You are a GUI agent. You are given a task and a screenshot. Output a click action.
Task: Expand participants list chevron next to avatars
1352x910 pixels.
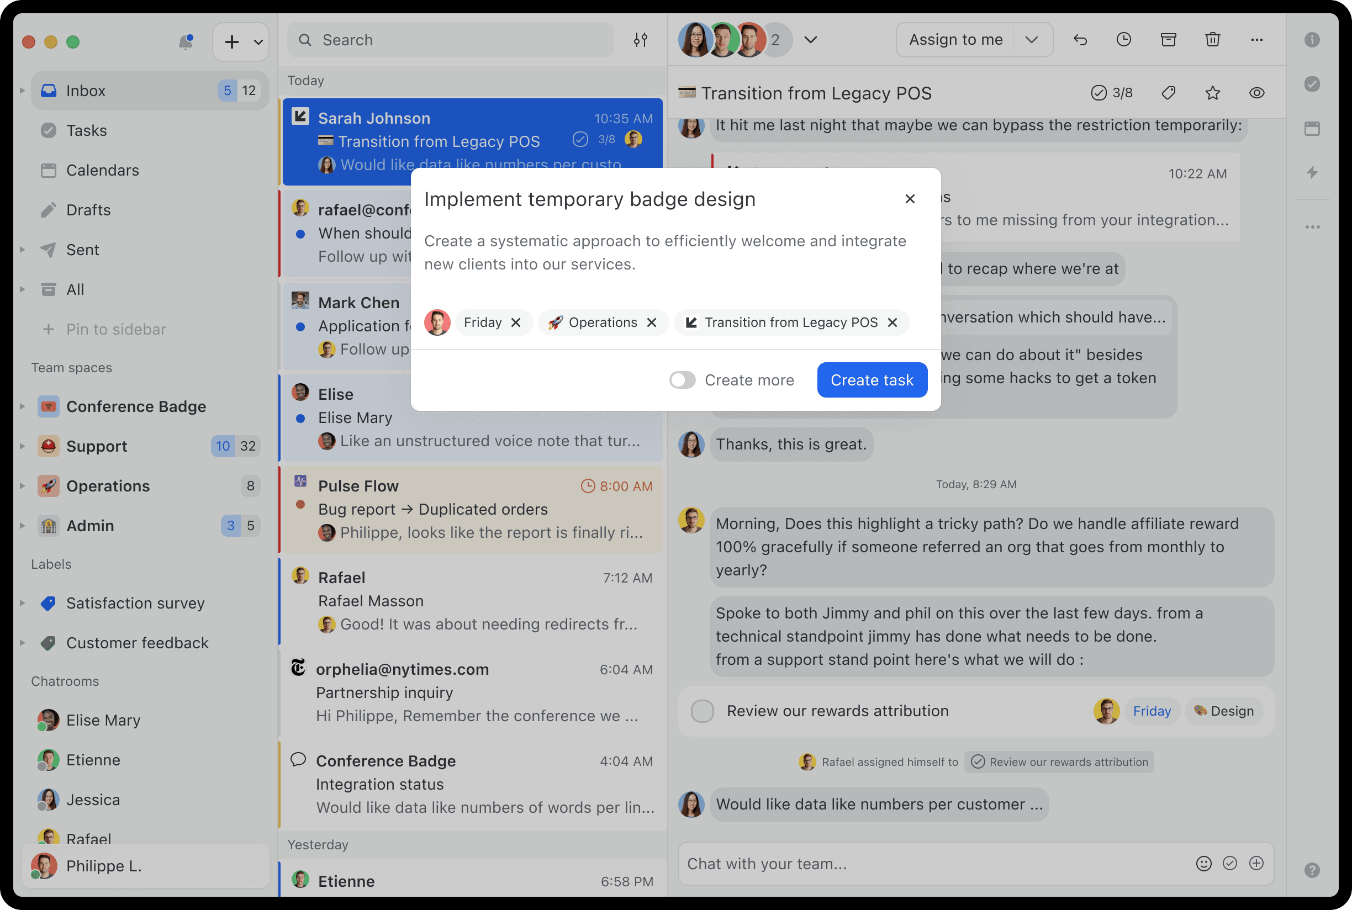810,39
